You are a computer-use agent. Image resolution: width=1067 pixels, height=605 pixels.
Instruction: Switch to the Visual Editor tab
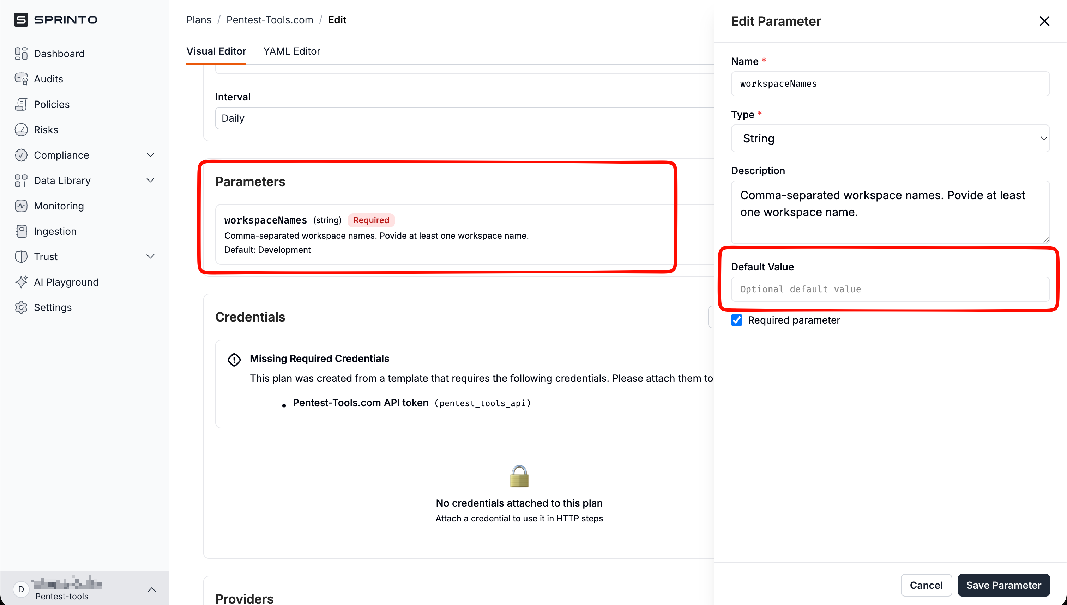tap(216, 51)
